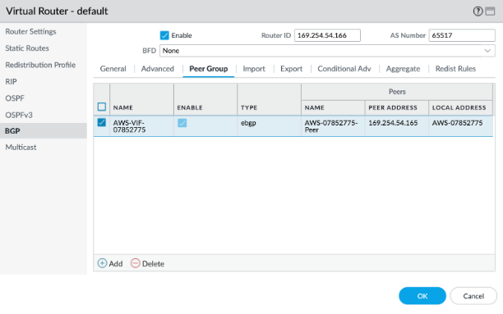Expand the BFD dropdown arrow

[487, 51]
